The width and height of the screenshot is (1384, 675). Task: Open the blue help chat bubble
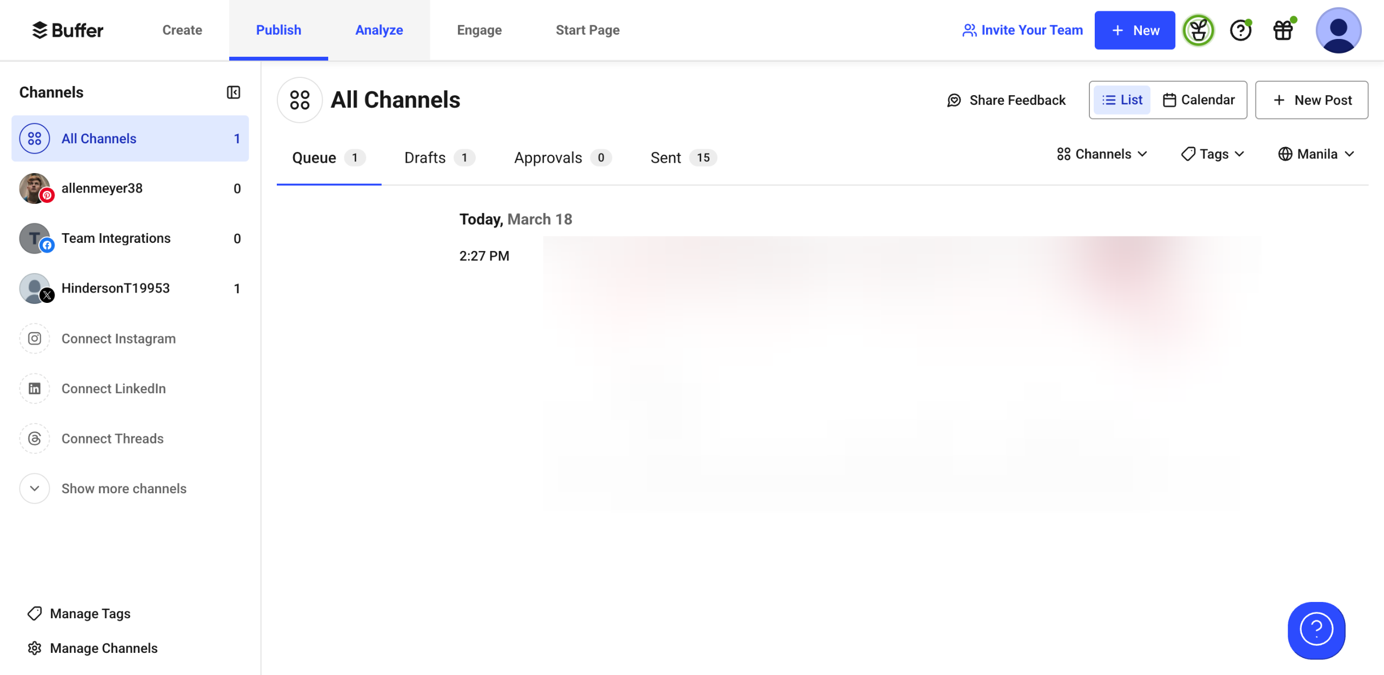click(x=1316, y=630)
